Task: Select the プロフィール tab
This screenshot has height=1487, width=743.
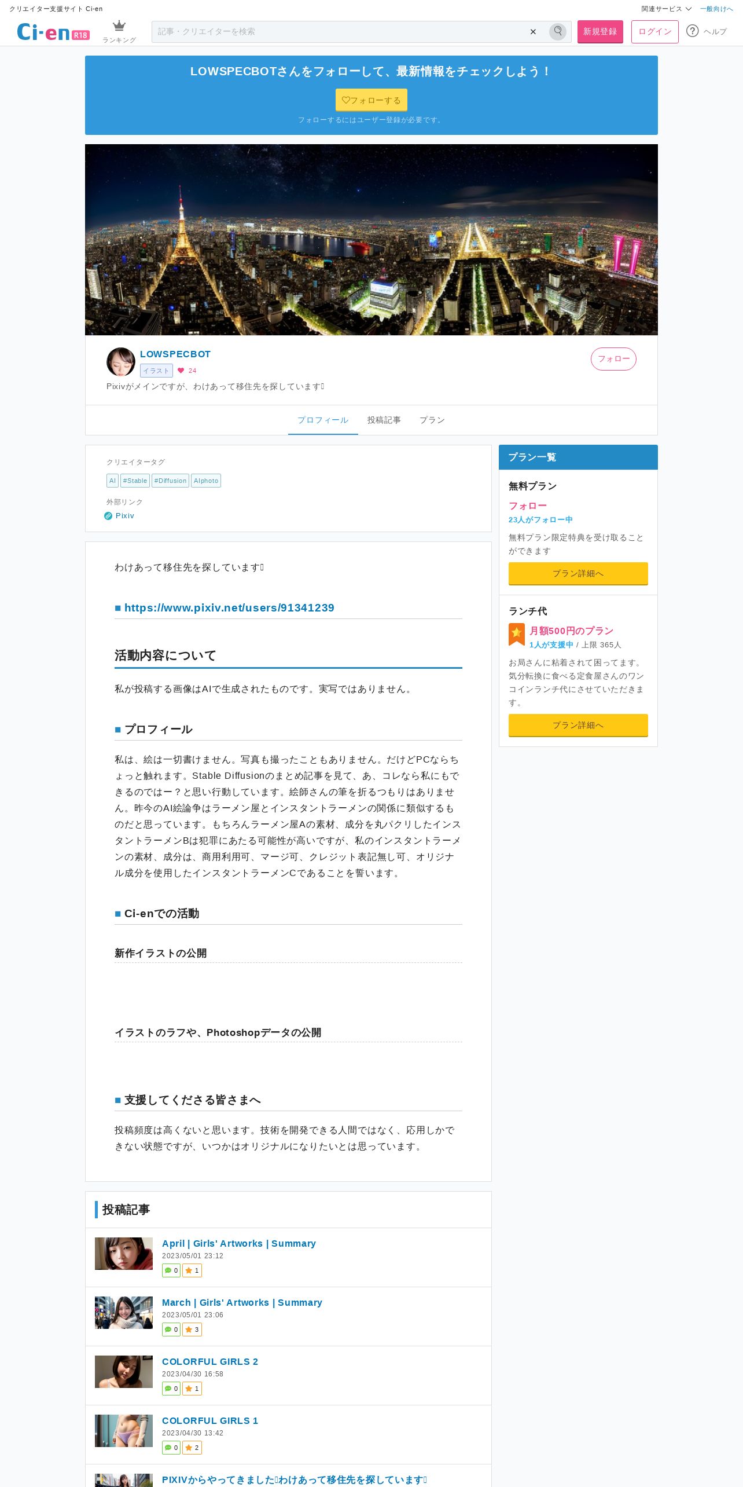Action: (x=323, y=420)
